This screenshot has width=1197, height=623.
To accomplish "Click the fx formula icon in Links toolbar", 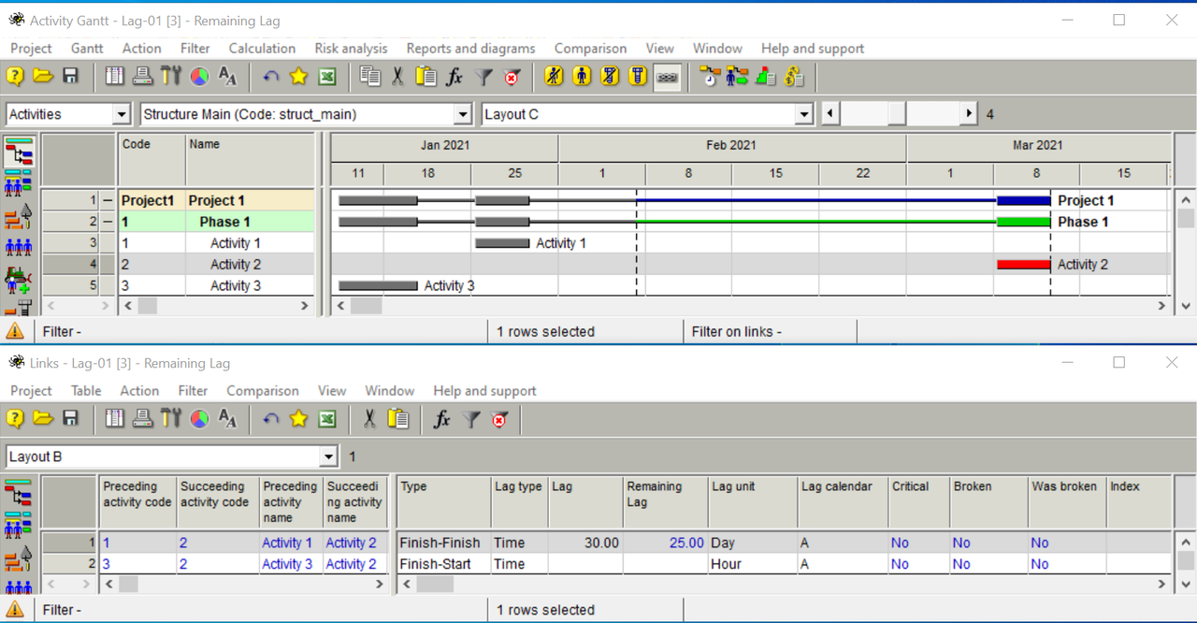I will (442, 419).
